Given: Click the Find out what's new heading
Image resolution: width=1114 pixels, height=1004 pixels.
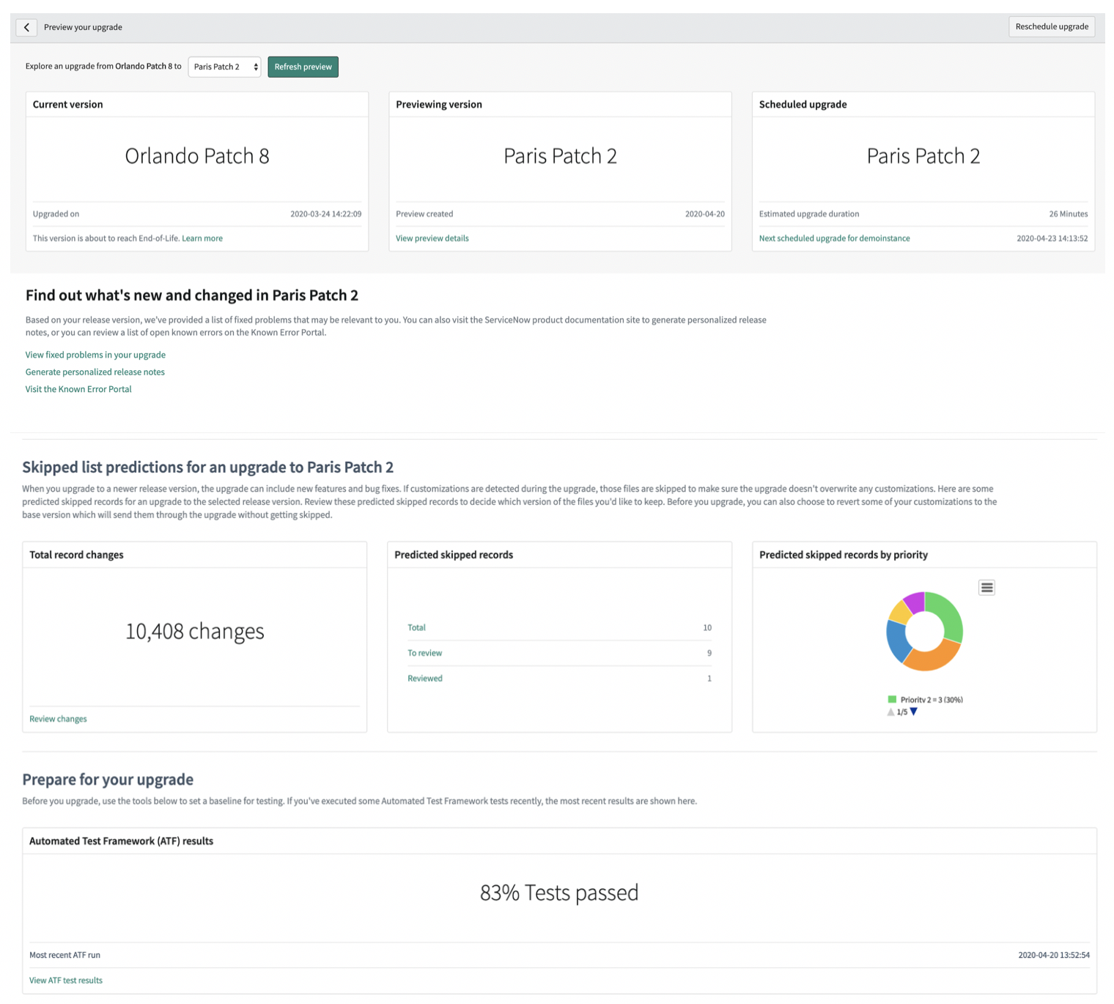Looking at the screenshot, I should click(192, 295).
